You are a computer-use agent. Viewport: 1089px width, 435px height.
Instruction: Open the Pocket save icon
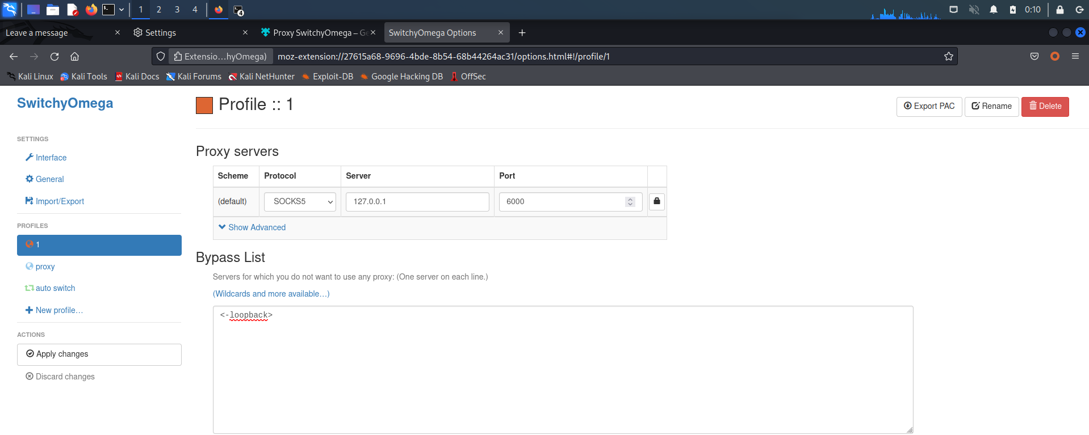coord(1034,57)
